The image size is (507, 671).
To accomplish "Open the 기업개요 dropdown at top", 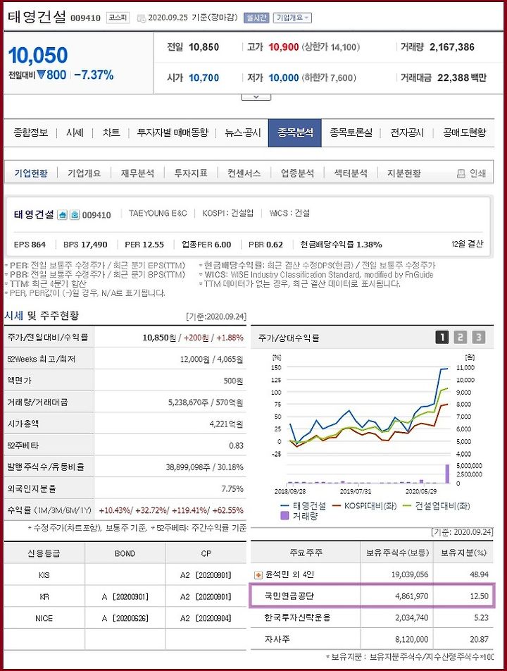I will pyautogui.click(x=292, y=18).
